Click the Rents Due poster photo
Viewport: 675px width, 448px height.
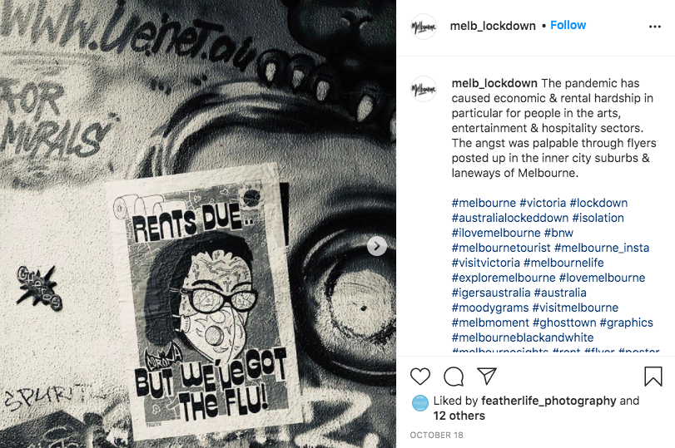pyautogui.click(x=198, y=224)
